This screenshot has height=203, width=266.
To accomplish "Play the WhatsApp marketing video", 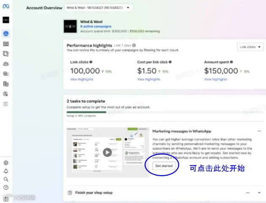I will (107, 152).
